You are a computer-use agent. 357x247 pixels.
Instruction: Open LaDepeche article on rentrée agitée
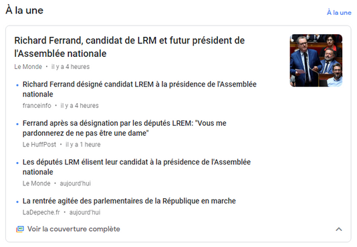click(129, 201)
